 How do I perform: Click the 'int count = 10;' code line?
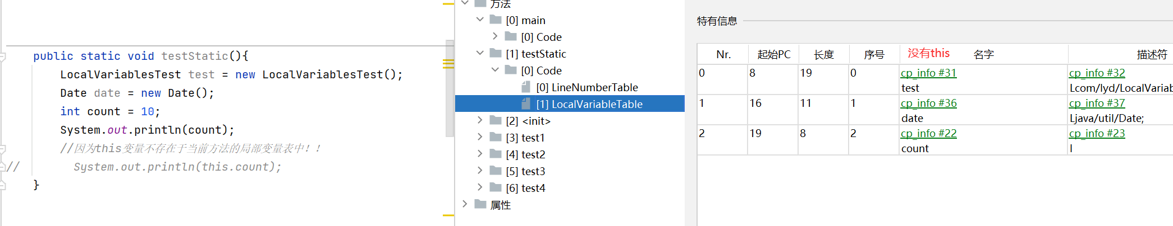click(110, 111)
